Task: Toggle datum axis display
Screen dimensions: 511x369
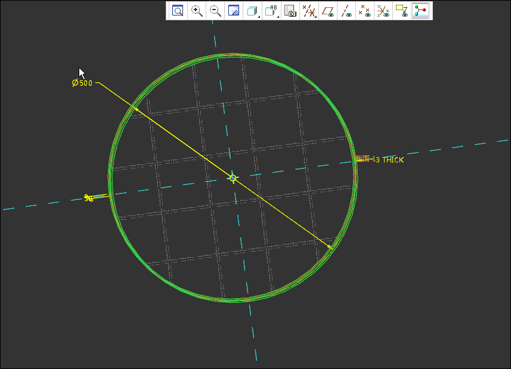Action: point(346,11)
